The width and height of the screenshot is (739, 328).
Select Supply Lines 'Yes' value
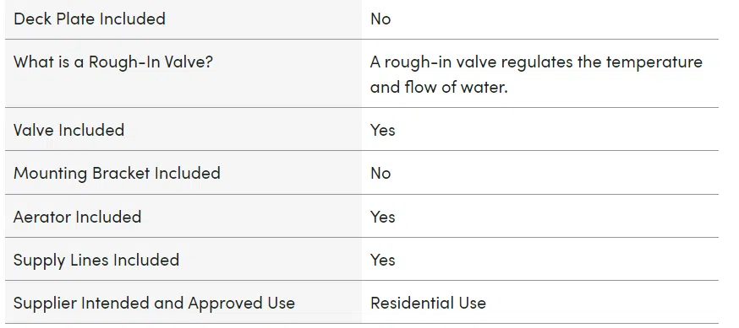[383, 260]
